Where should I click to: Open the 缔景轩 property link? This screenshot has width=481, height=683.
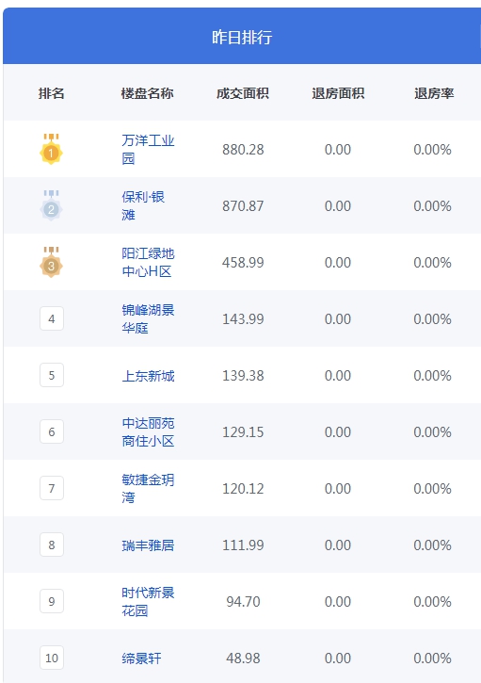[141, 658]
